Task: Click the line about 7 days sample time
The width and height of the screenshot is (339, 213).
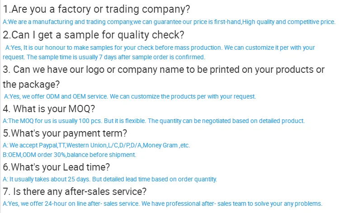Action: (x=104, y=57)
